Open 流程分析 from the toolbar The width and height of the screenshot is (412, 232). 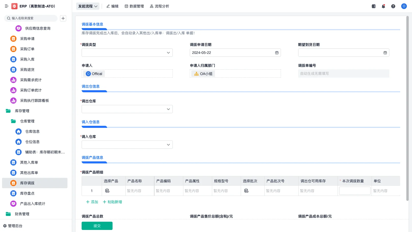pyautogui.click(x=159, y=6)
